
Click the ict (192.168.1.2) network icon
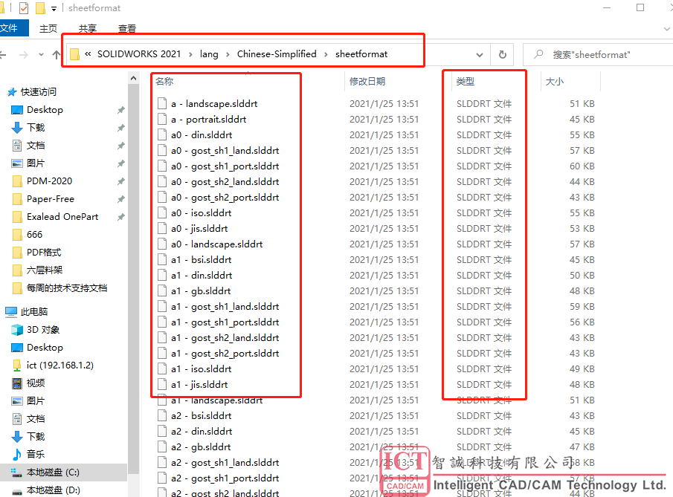(17, 366)
